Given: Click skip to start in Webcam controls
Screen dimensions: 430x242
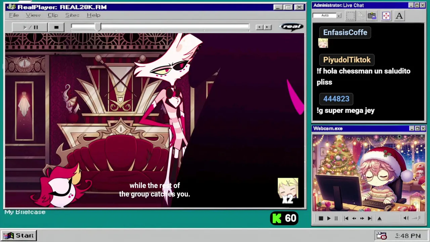Looking at the screenshot, I should pyautogui.click(x=346, y=218).
